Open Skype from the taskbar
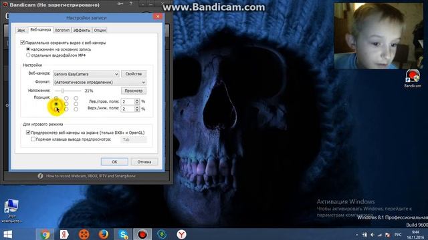The image size is (428, 240). tap(123, 234)
